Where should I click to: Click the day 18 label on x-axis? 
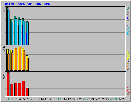[x=73, y=99]
